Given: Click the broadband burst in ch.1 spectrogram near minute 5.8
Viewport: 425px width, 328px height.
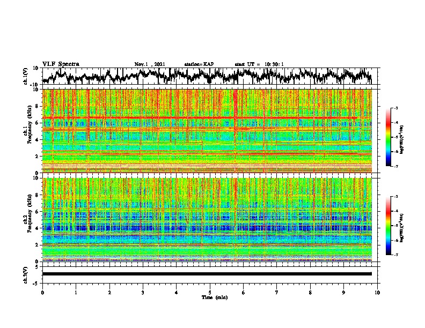Looking at the screenshot, I should click(x=235, y=131).
